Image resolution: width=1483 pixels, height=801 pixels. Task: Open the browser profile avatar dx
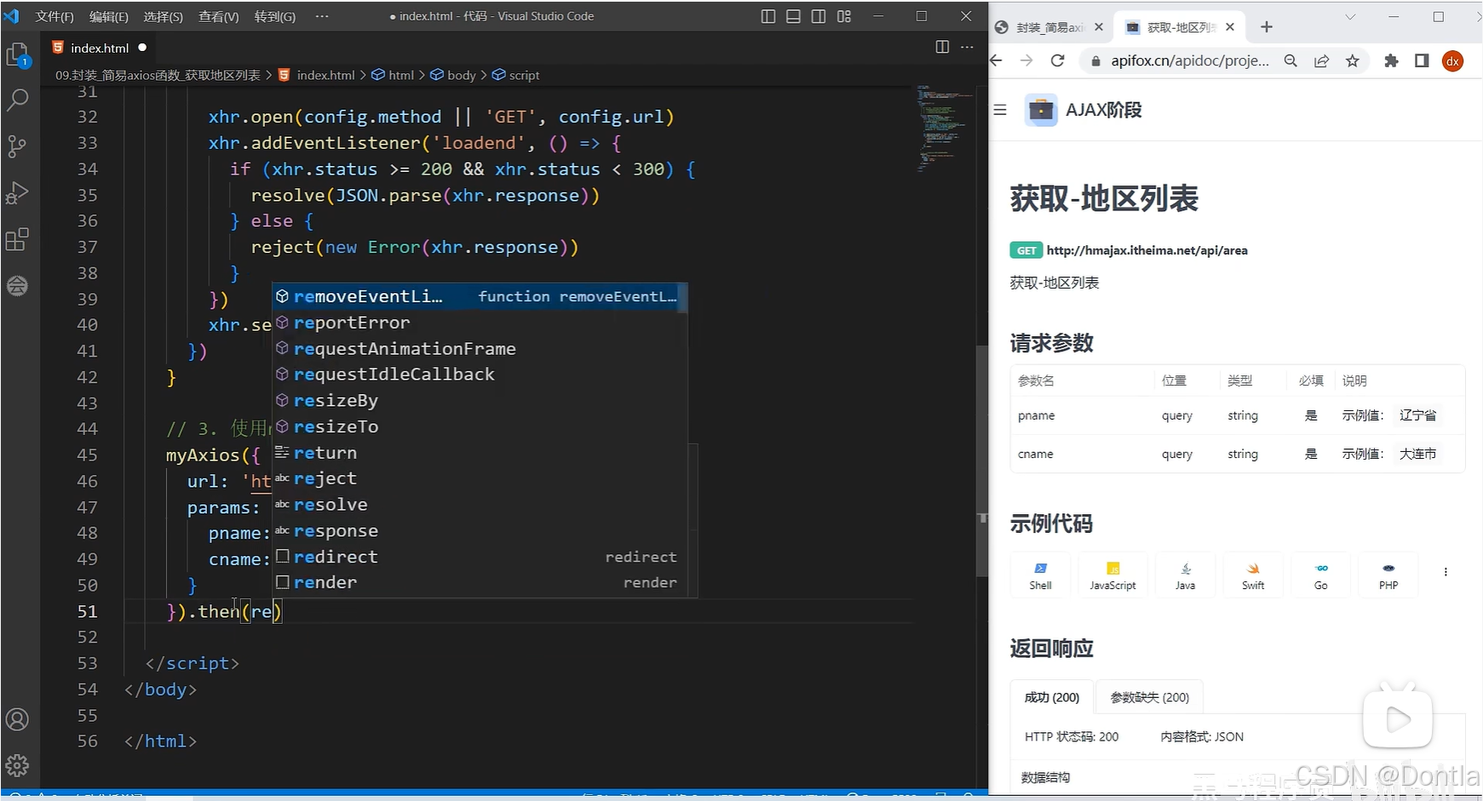(x=1453, y=60)
